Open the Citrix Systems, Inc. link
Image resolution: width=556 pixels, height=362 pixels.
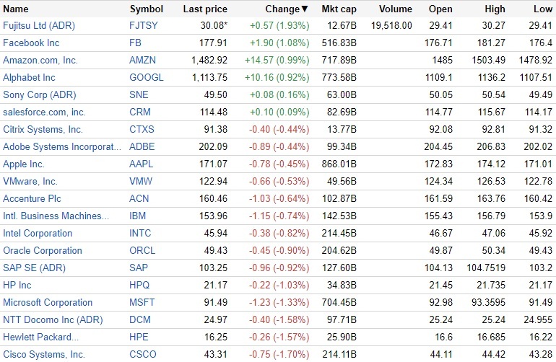tap(43, 130)
